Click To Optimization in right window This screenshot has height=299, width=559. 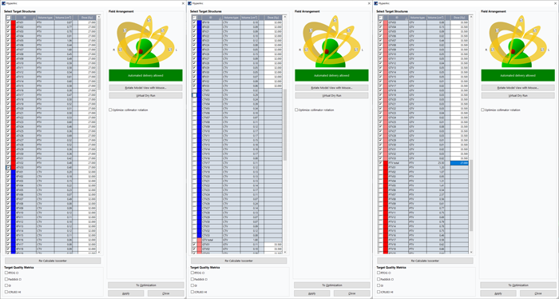(518, 285)
